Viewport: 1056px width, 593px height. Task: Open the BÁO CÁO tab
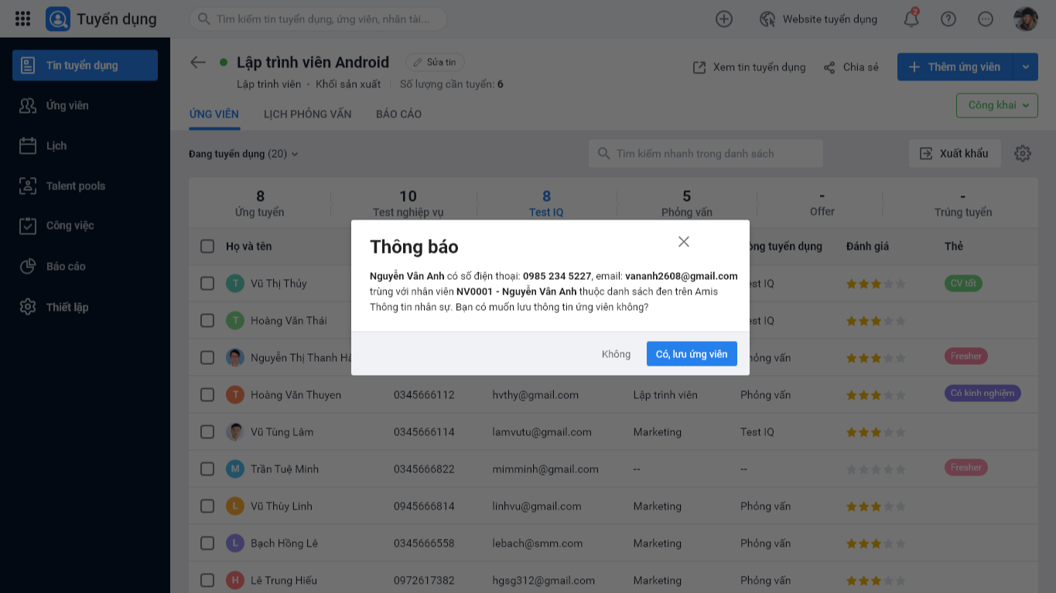tap(398, 114)
